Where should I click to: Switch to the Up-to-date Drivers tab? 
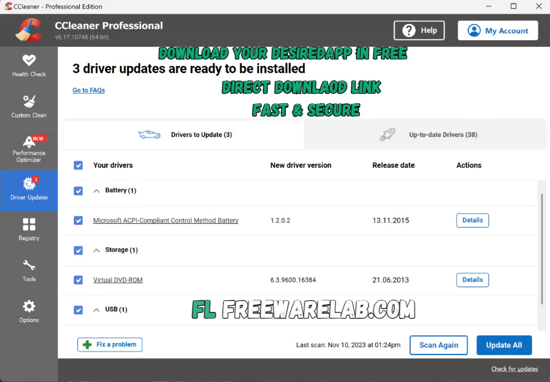(443, 134)
